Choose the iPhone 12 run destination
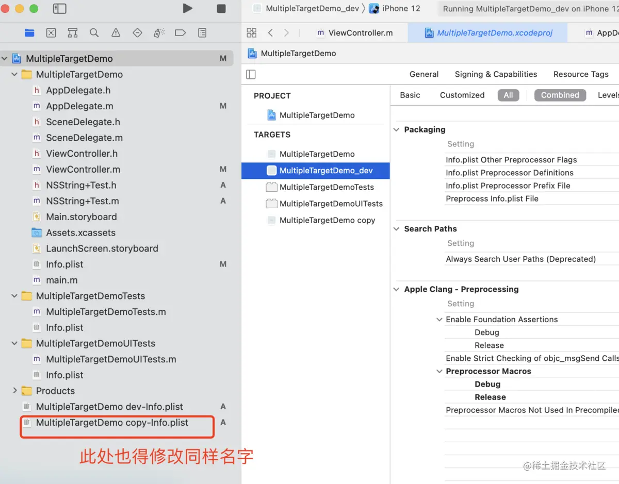Screen dimensions: 619x484 tap(395, 9)
